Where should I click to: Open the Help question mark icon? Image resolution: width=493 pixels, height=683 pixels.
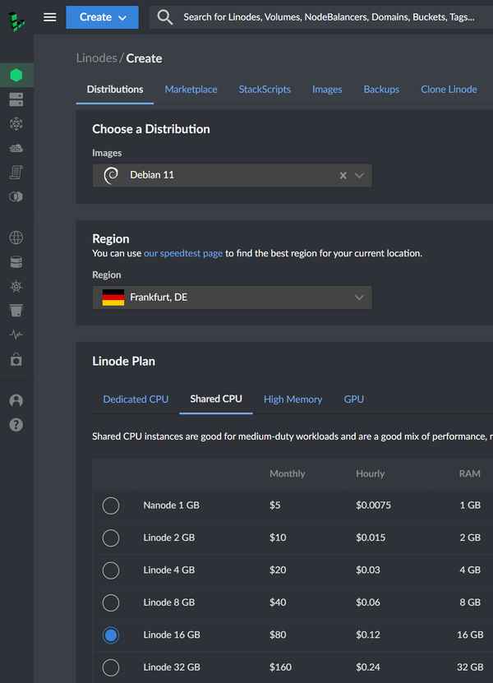coord(16,425)
